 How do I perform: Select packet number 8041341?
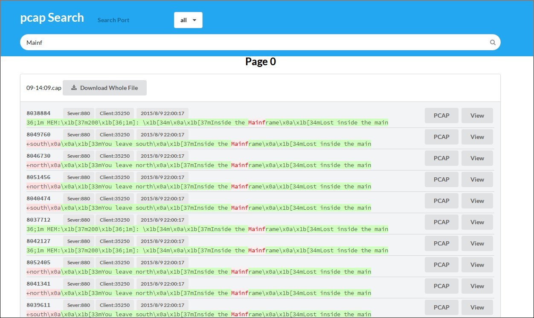38,284
